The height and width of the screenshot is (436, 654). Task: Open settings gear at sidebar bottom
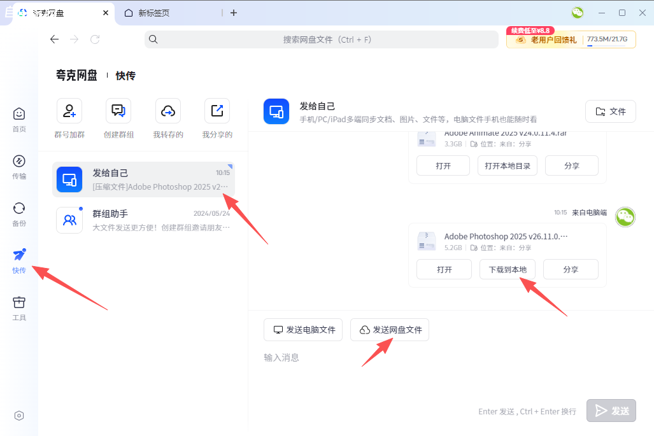click(19, 416)
